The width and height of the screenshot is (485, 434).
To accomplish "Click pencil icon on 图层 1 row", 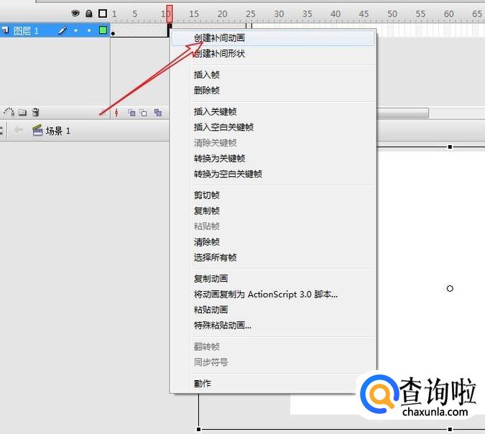I will click(63, 30).
